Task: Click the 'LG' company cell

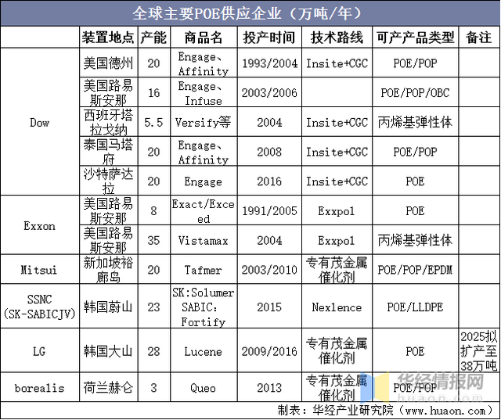Action: pos(40,351)
